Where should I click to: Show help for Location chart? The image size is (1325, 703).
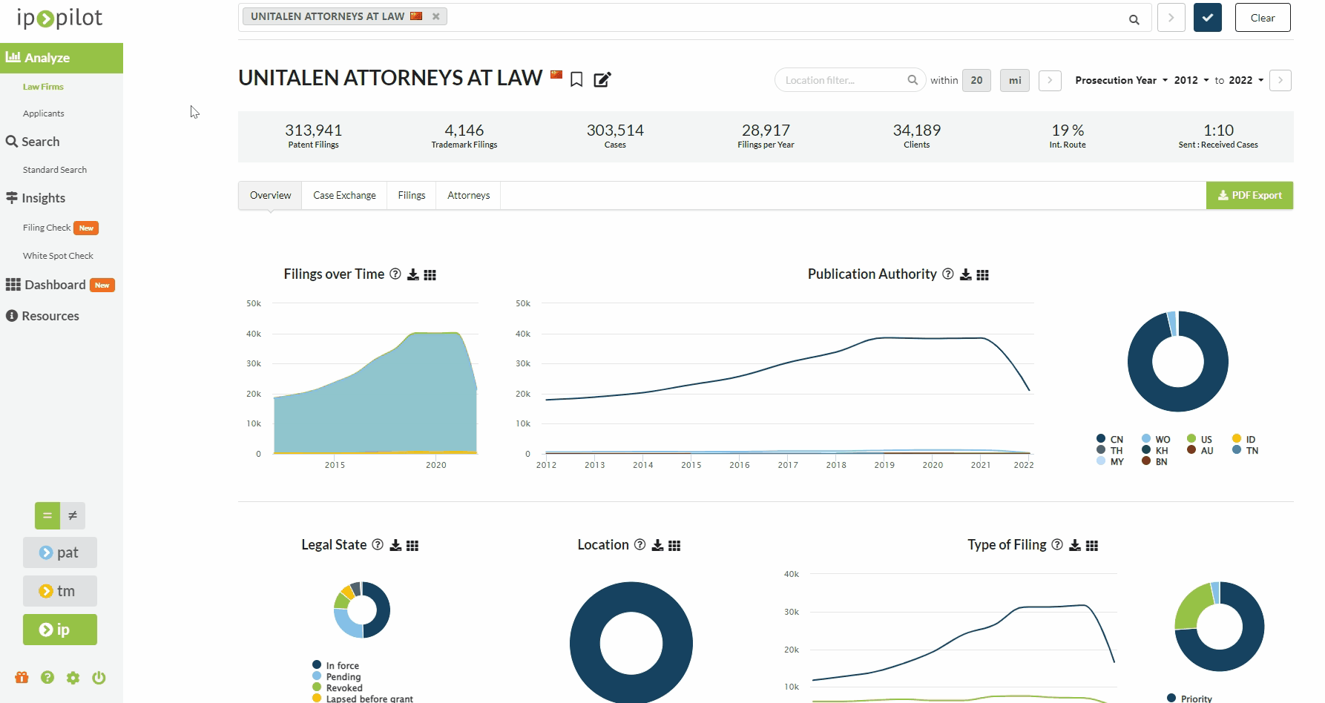tap(640, 544)
